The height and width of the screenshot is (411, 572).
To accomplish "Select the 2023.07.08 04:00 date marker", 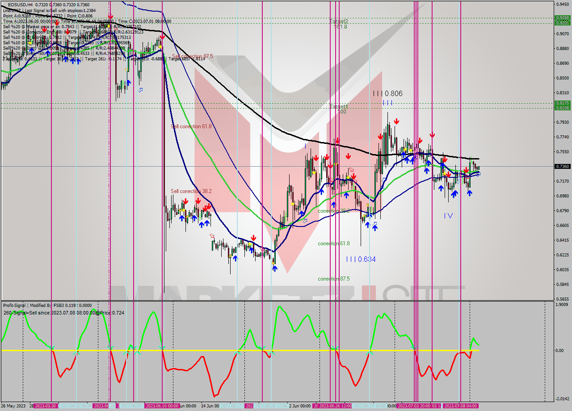I will click(461, 406).
